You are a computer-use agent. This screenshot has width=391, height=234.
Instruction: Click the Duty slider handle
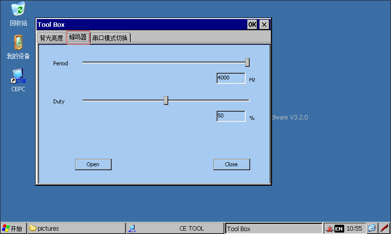[166, 100]
